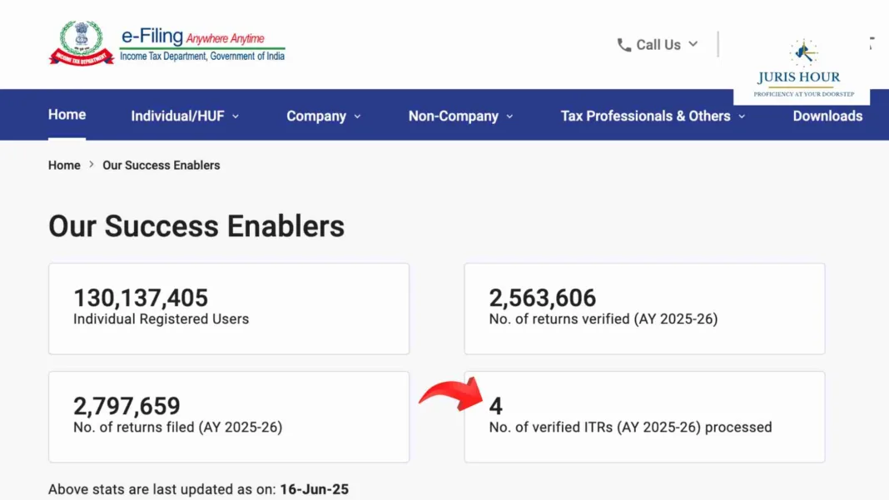This screenshot has height=500, width=889.
Task: Click the Home breadcrumb link
Action: 64,165
